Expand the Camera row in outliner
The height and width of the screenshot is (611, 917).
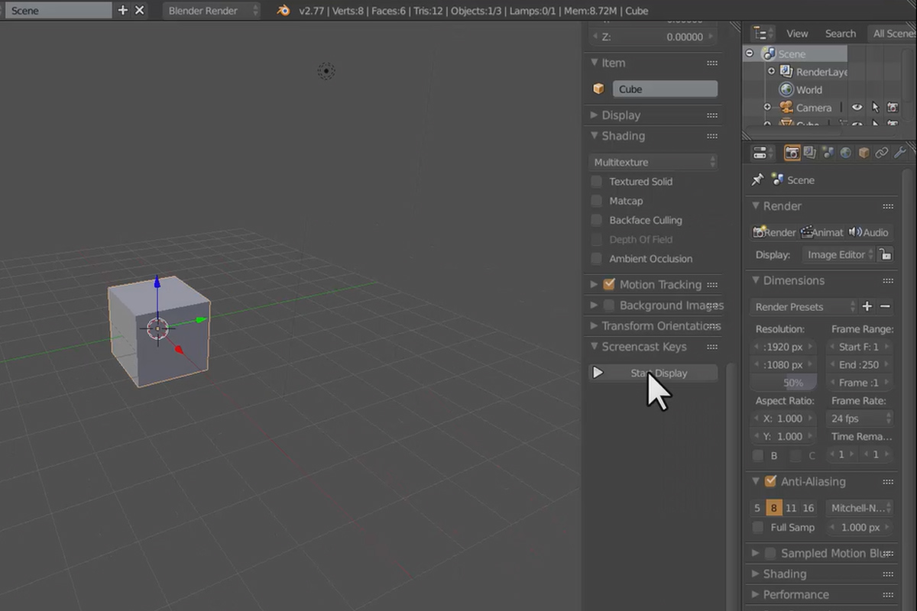click(767, 108)
